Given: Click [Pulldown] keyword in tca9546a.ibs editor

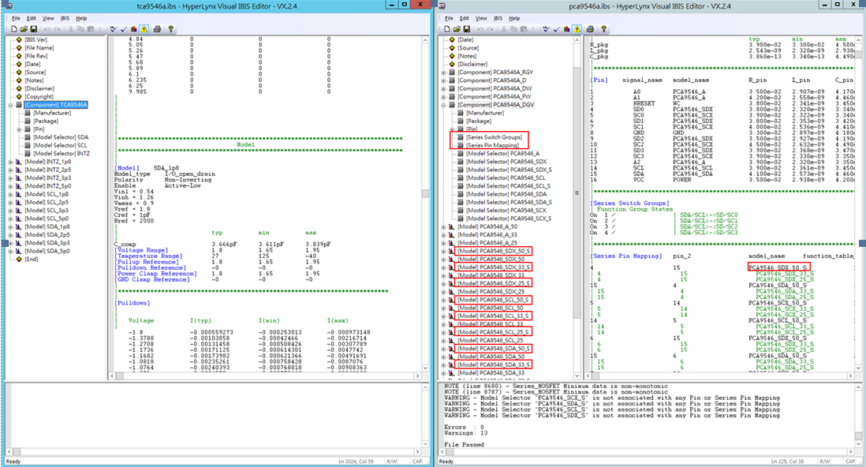Looking at the screenshot, I should click(x=132, y=303).
